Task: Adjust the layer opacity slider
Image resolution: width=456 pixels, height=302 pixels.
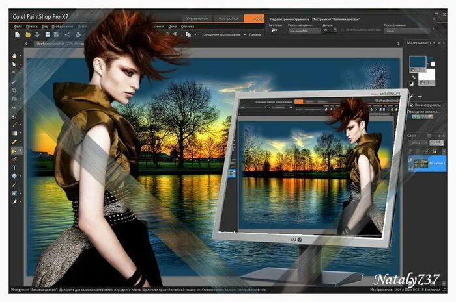Action: tap(436, 143)
